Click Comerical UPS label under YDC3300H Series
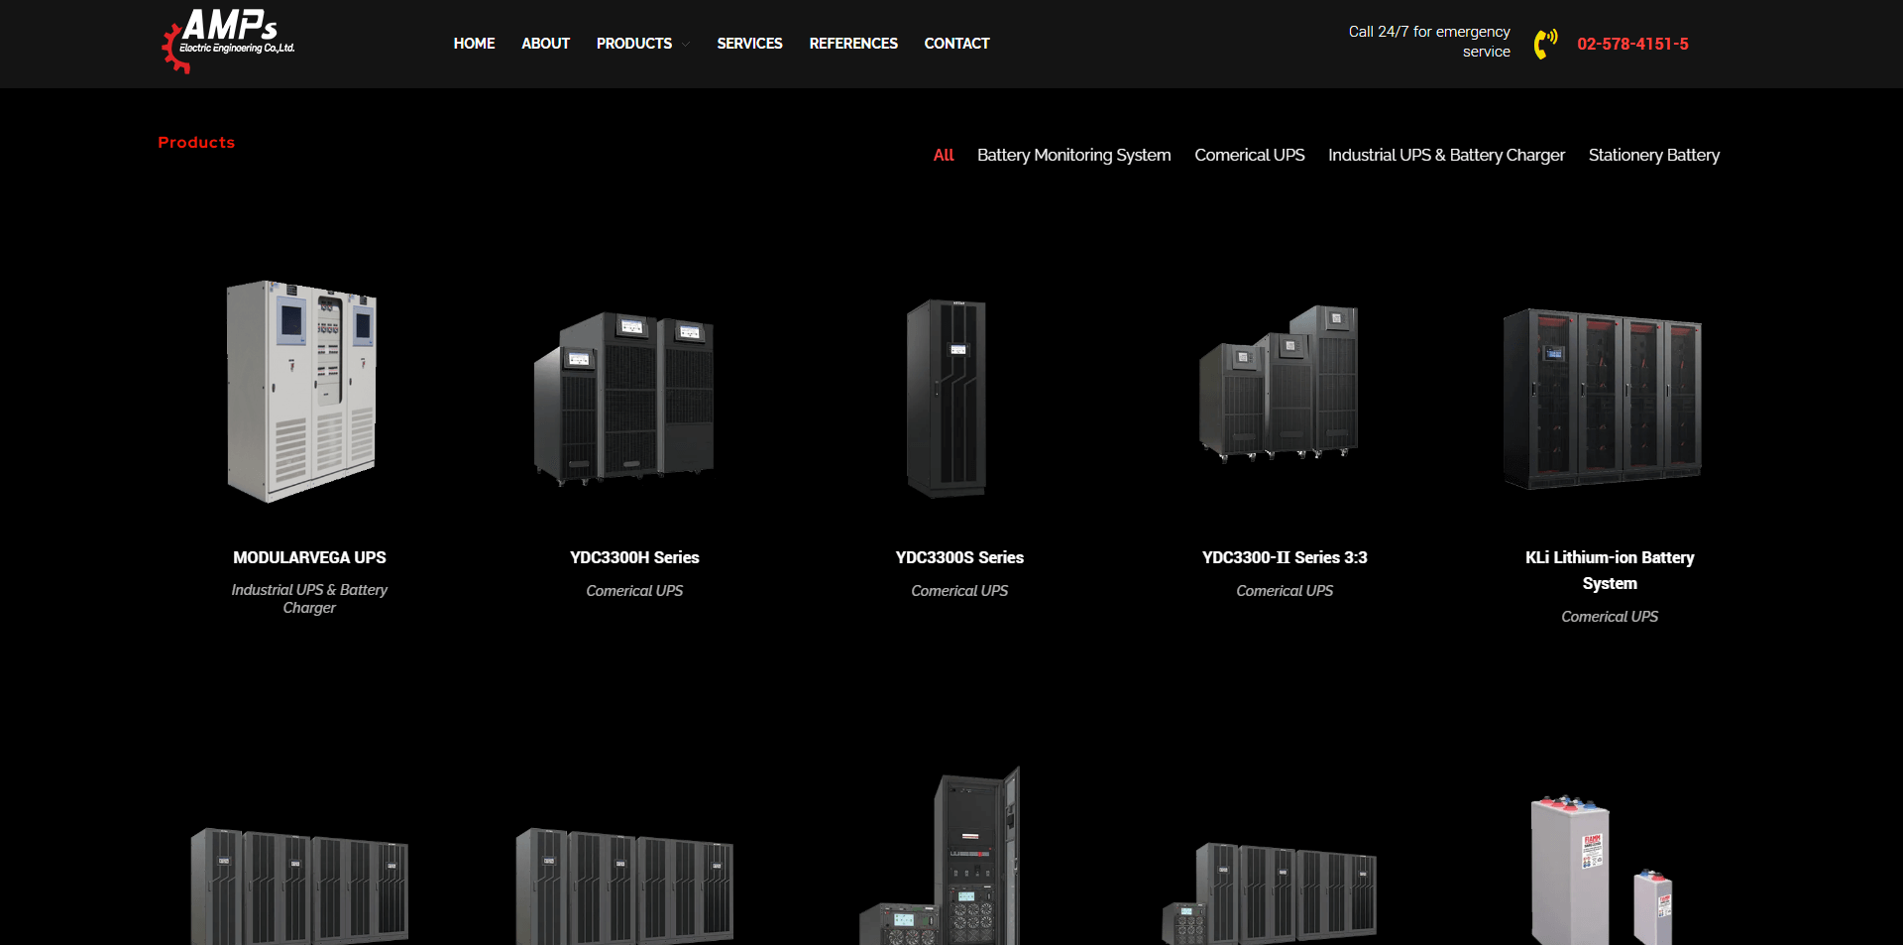 (x=634, y=590)
